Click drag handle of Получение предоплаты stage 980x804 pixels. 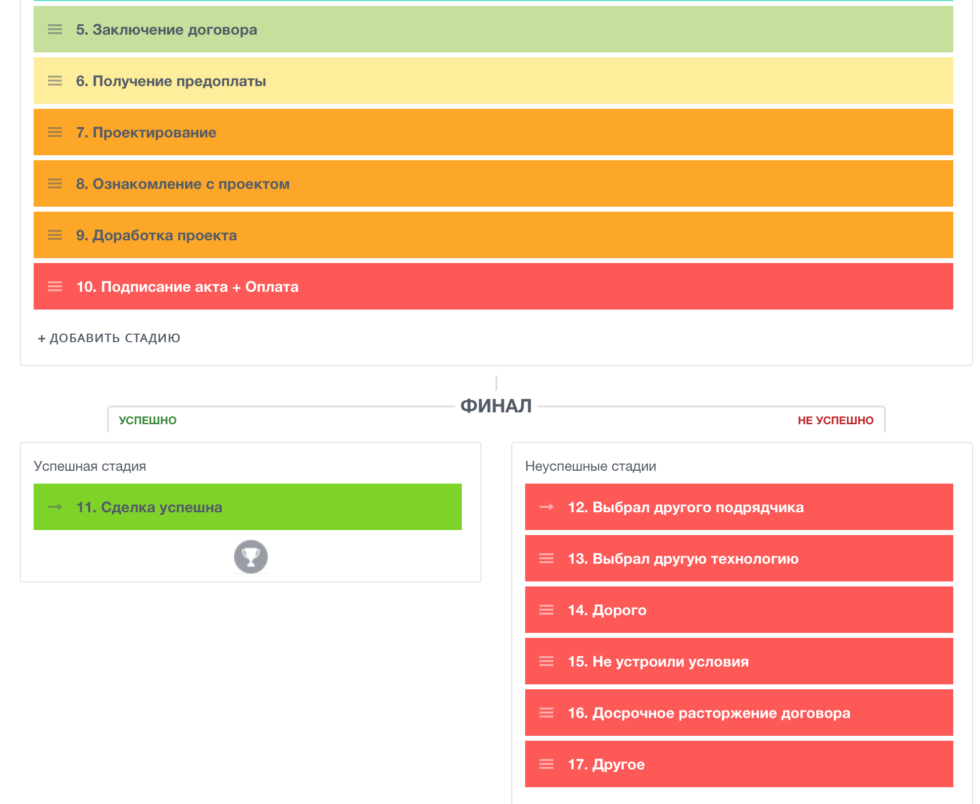coord(55,81)
